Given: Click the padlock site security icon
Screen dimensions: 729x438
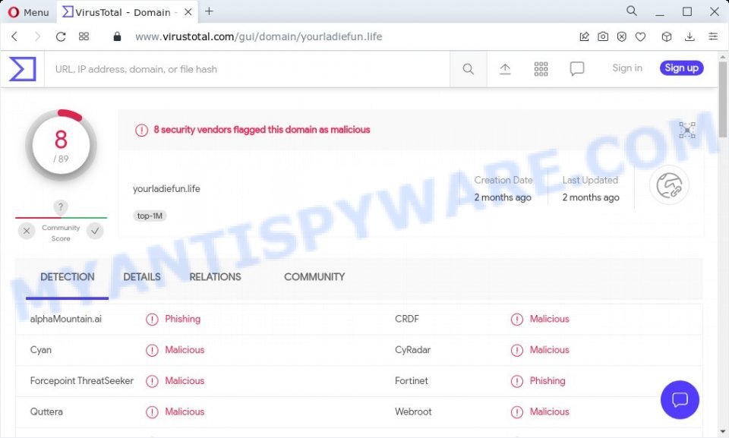Looking at the screenshot, I should (x=117, y=36).
